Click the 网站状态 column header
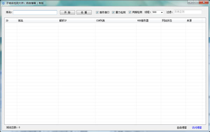Screen dimensions: 210x132 (x=173, y=21)
